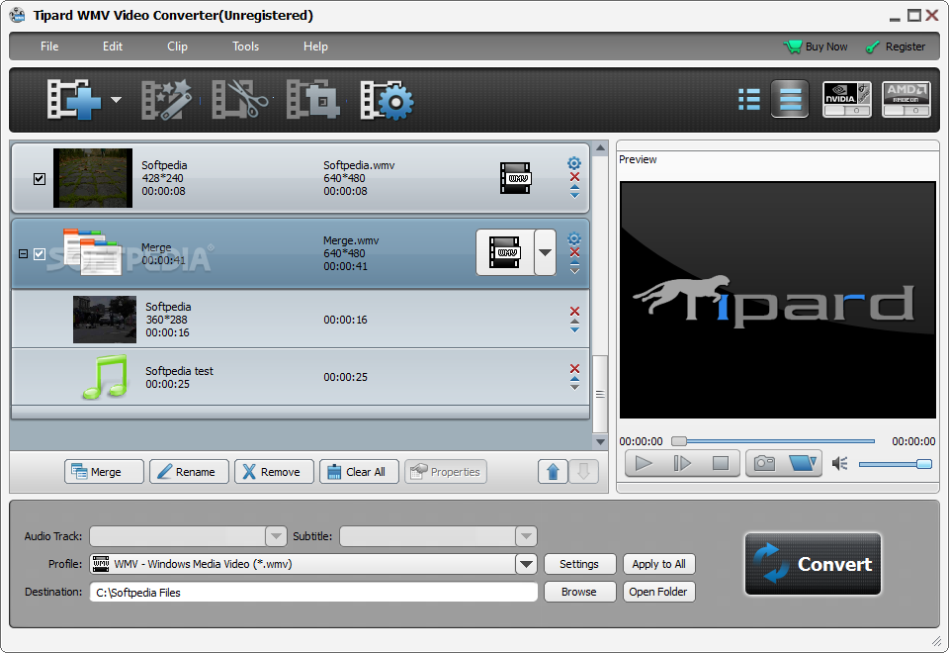The width and height of the screenshot is (949, 653).
Task: Click file list scrollbar down arrow
Action: click(x=600, y=442)
